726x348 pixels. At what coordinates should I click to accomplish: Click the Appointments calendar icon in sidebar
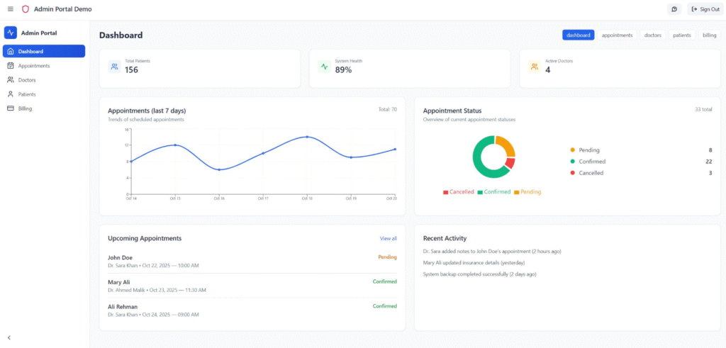(x=11, y=66)
